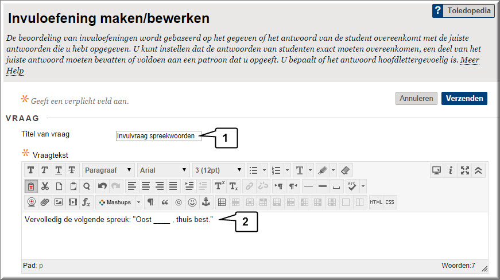This screenshot has width=500, height=280.
Task: Expand numbered list style arrow
Action: point(287,170)
